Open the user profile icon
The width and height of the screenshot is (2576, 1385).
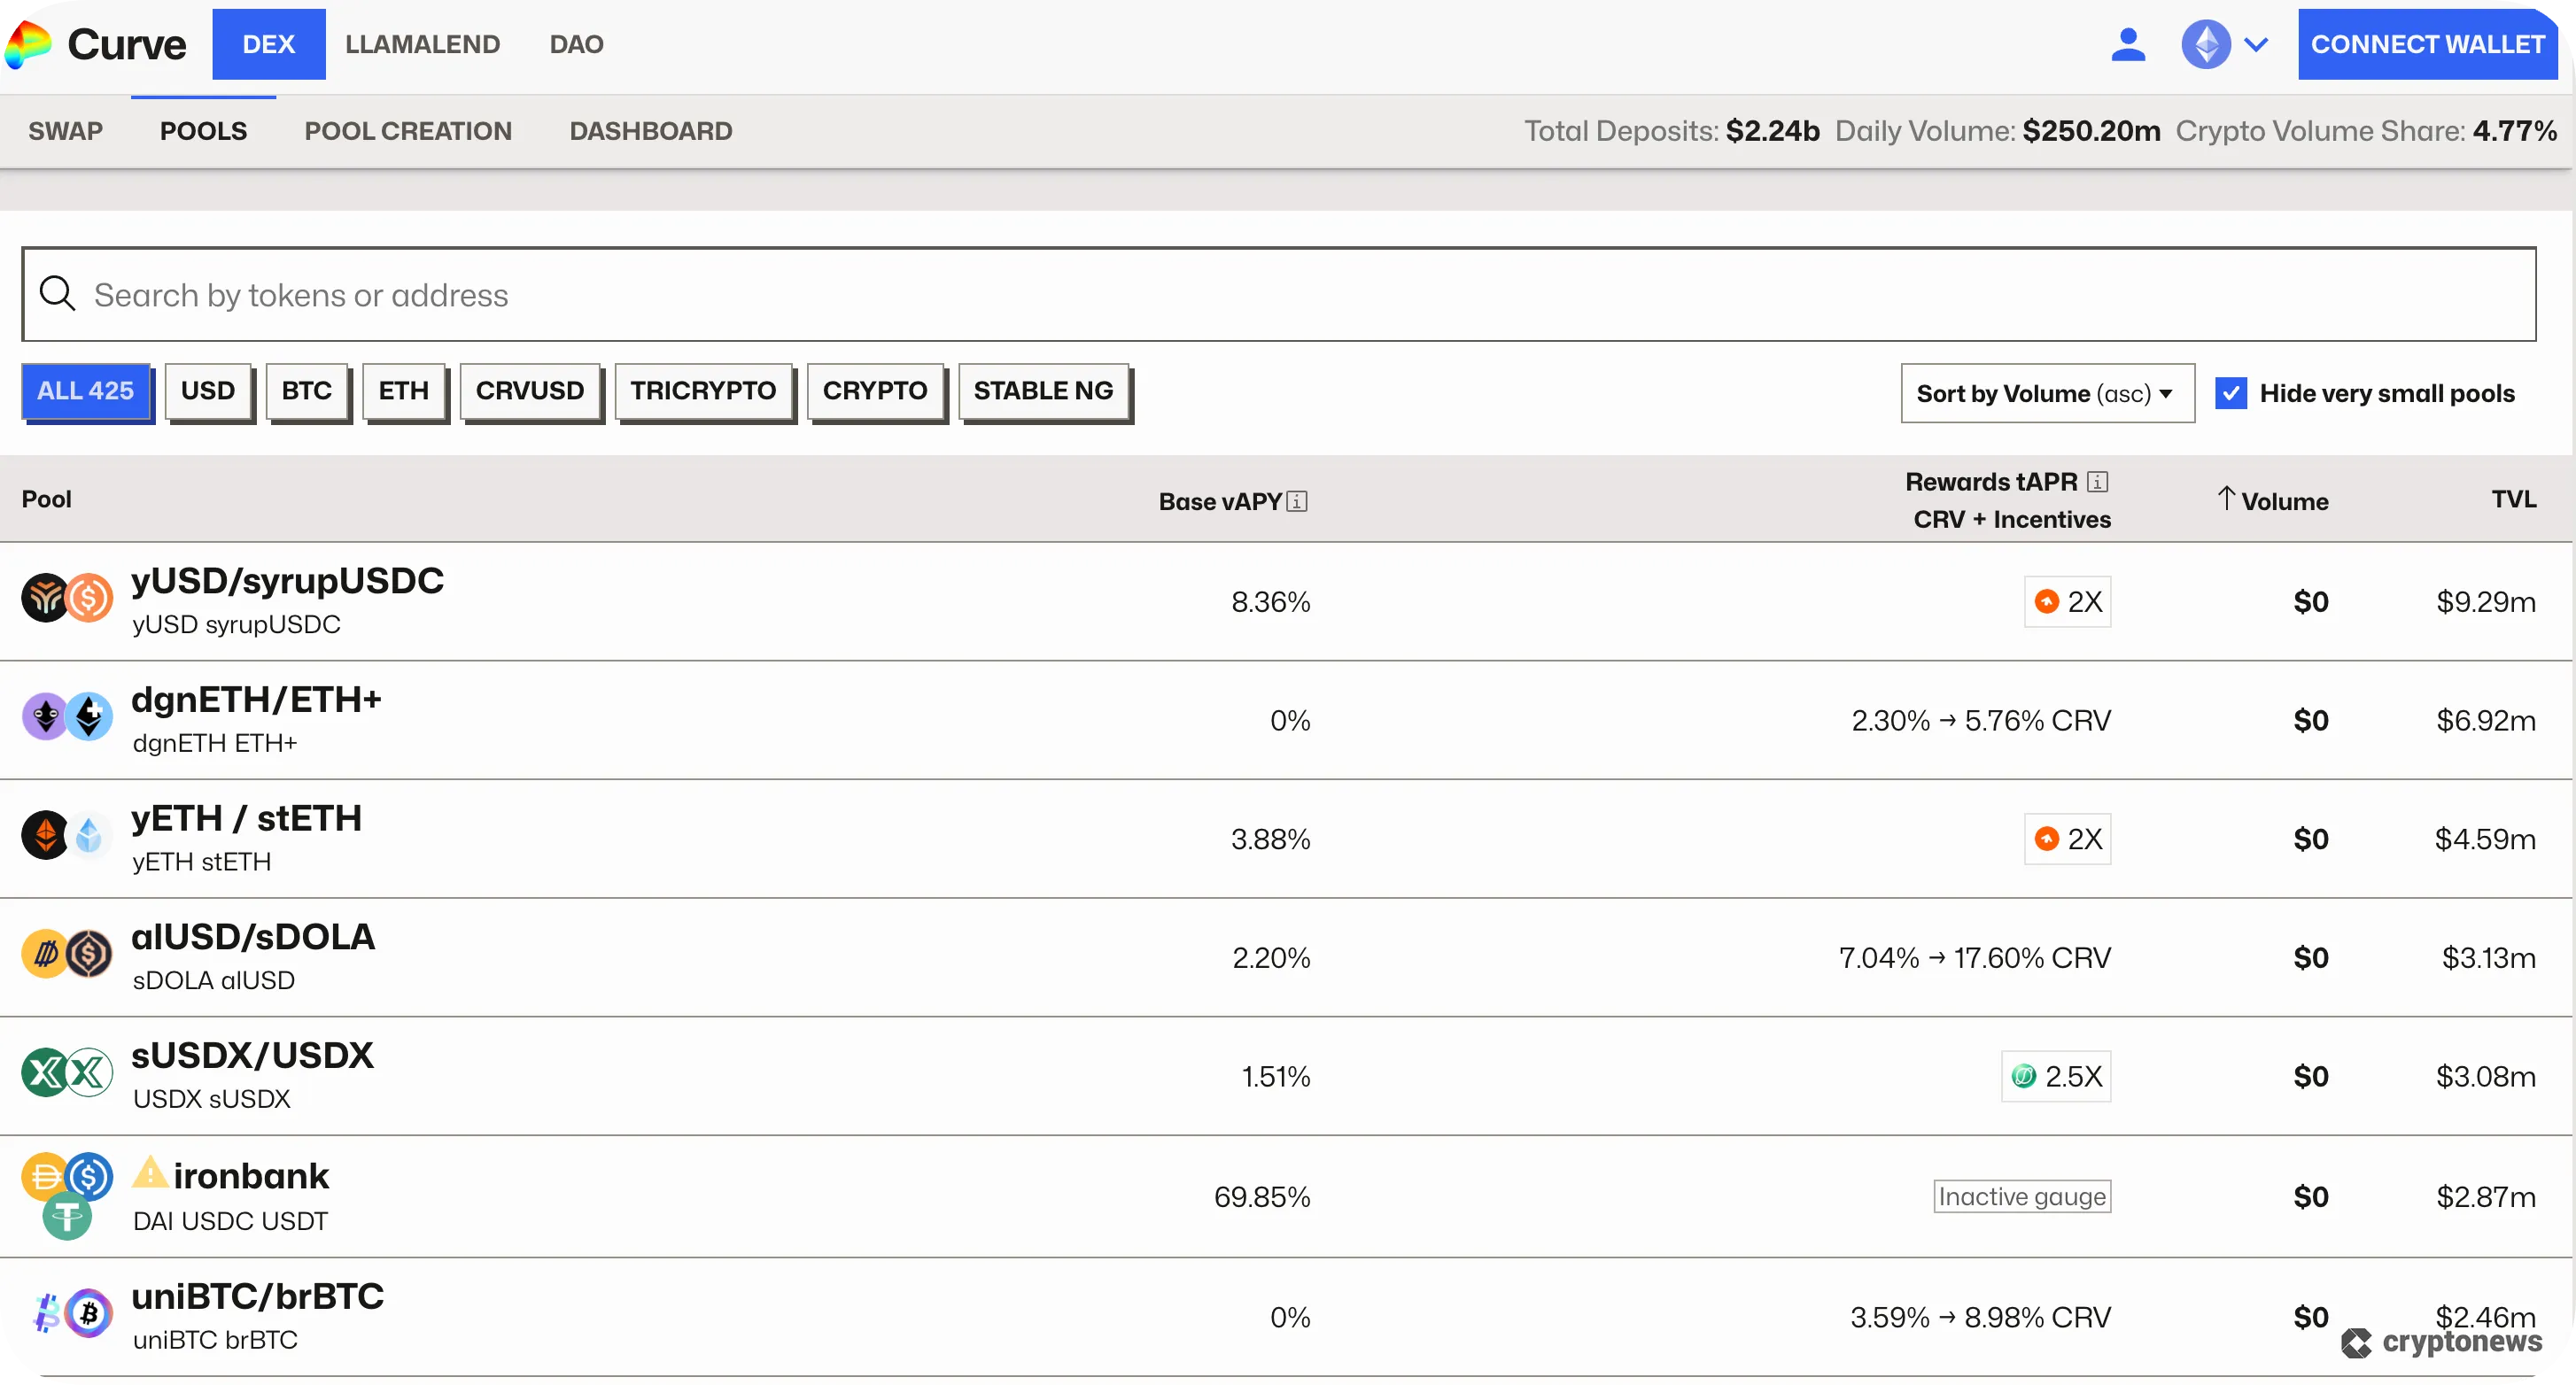click(2128, 43)
